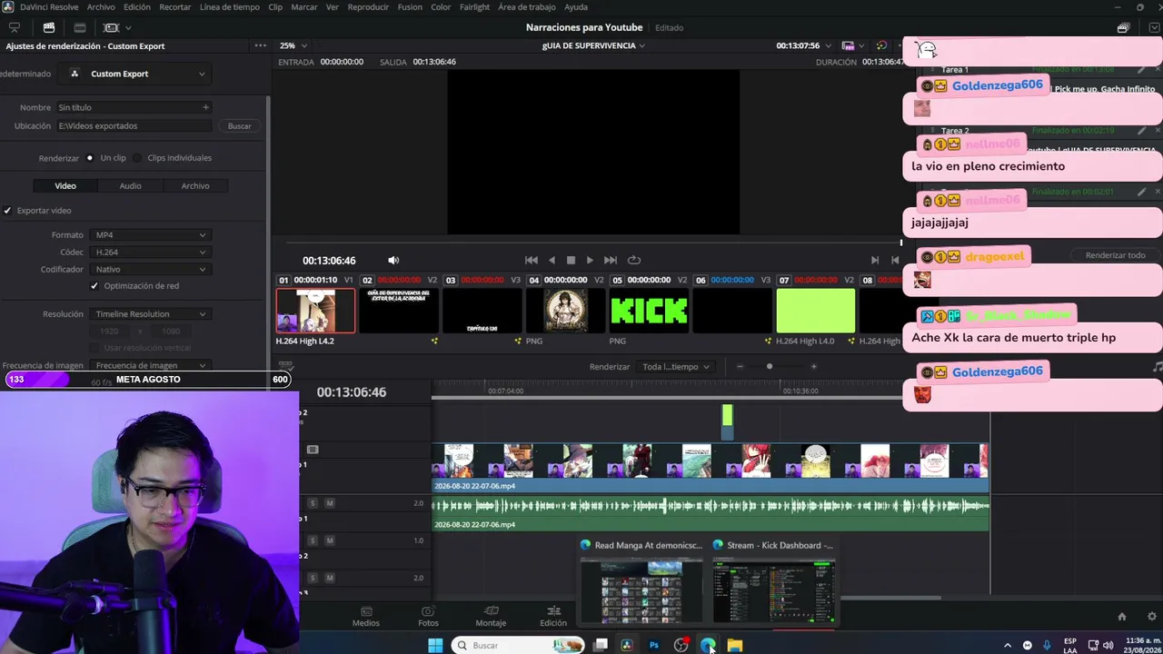Open the Formato MP4 dropdown
Image resolution: width=1163 pixels, height=654 pixels.
151,235
